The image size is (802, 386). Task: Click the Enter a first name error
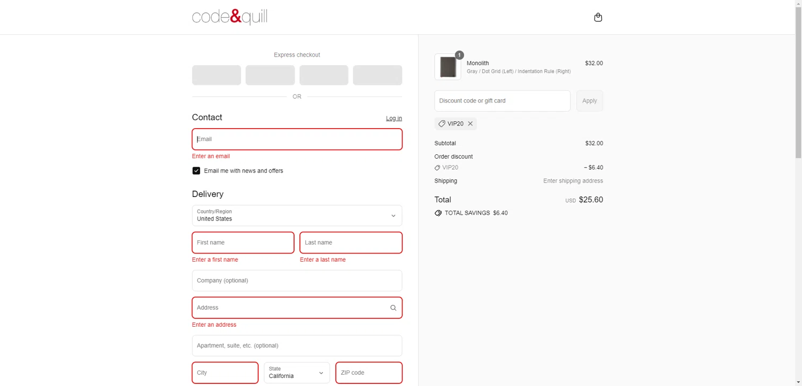click(215, 260)
